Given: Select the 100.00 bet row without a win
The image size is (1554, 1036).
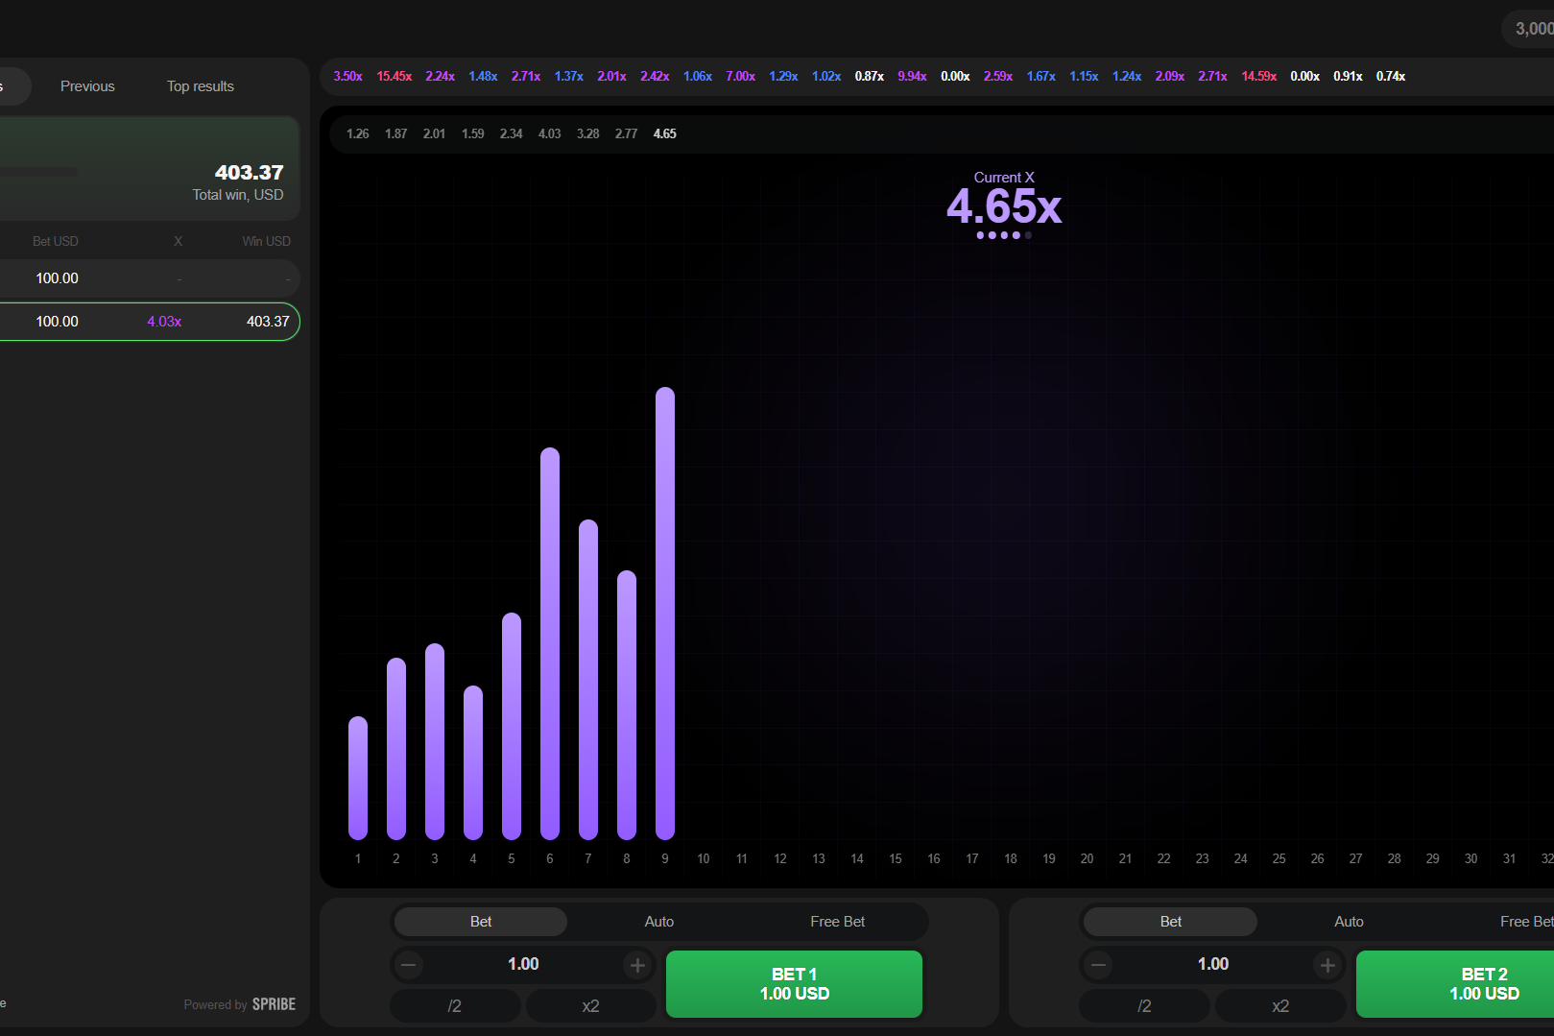Looking at the screenshot, I should point(150,278).
